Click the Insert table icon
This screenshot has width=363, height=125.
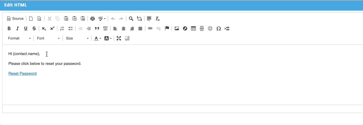tap(193, 28)
